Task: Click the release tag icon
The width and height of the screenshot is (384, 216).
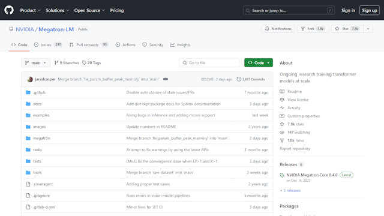Action: tap(282, 175)
